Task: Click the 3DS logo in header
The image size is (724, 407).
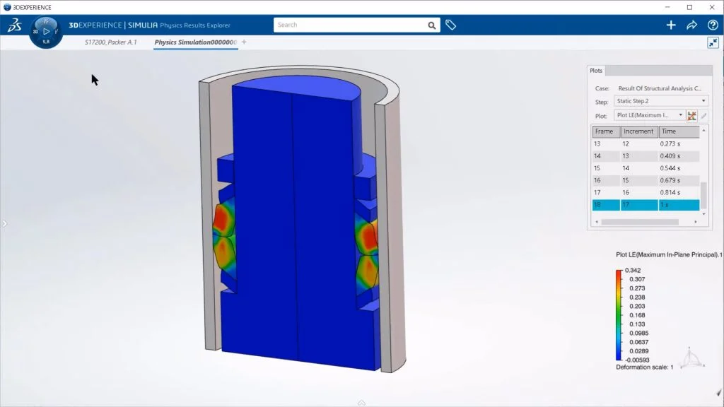Action: coord(15,25)
